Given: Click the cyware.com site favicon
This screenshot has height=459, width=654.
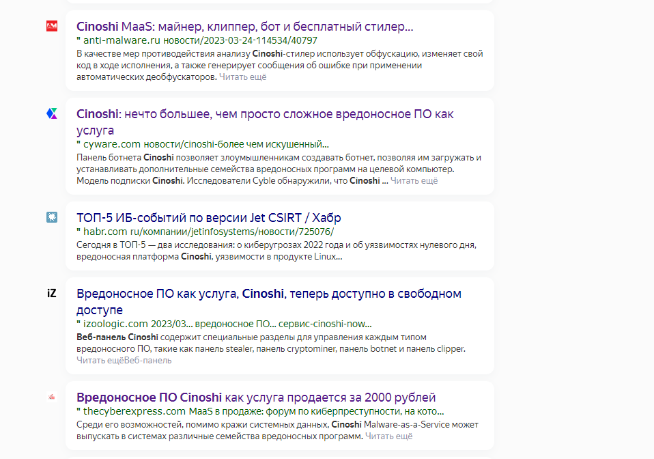Looking at the screenshot, I should click(x=52, y=113).
